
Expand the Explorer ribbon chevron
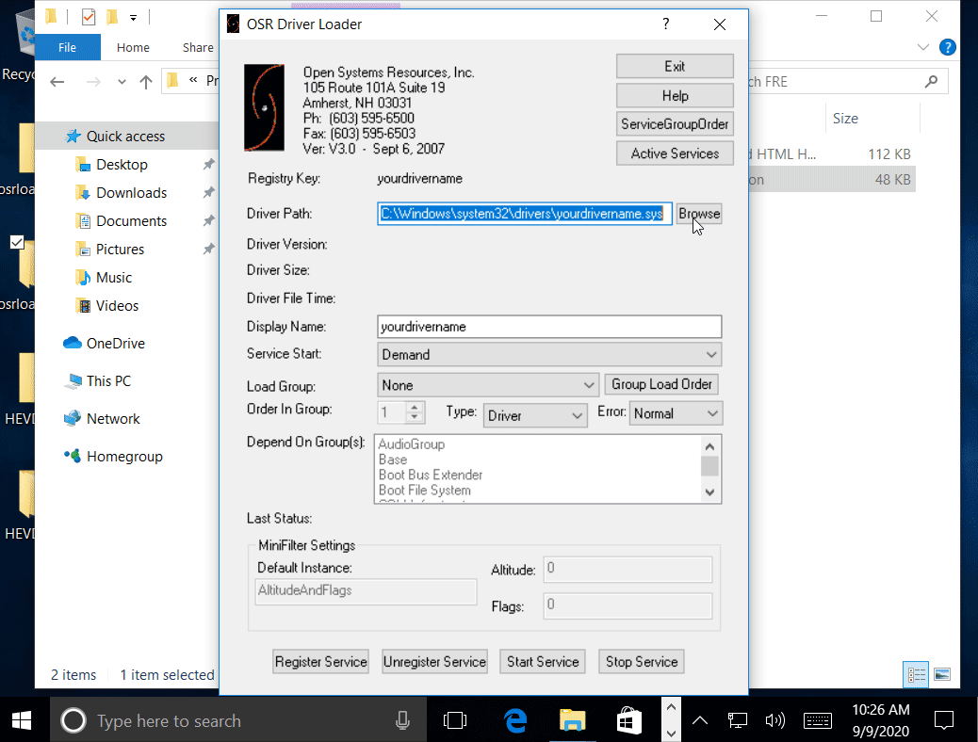click(923, 47)
